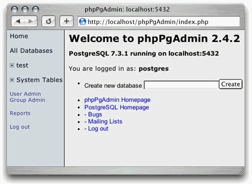
Task: Click the plus add bookmark button
Action: coord(67,21)
